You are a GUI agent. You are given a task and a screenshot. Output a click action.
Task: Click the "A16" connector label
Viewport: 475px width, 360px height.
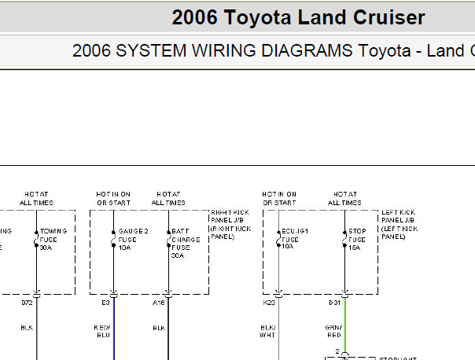coord(158,303)
